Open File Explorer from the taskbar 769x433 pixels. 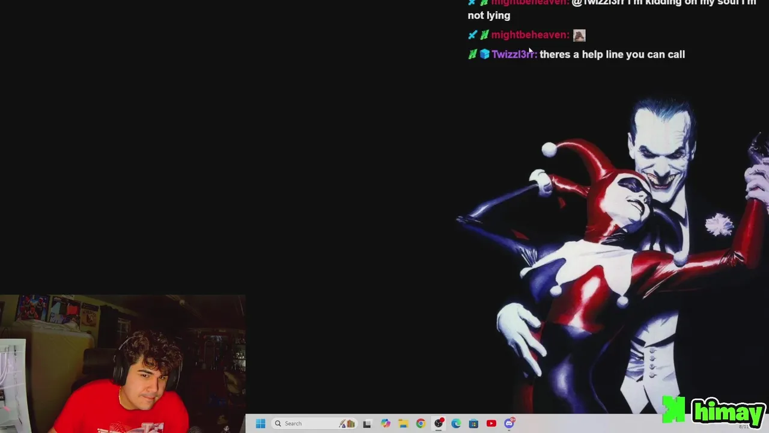click(403, 423)
